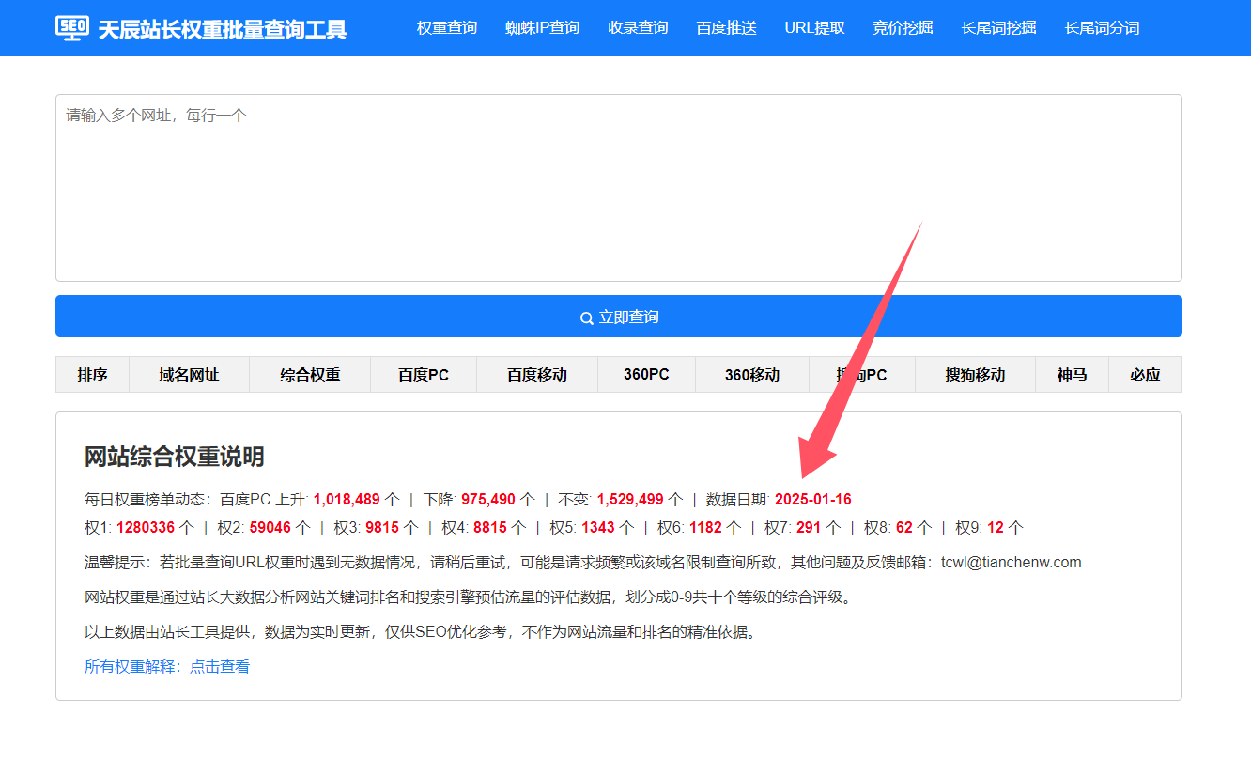Click the 百度移动 column header

tap(537, 375)
